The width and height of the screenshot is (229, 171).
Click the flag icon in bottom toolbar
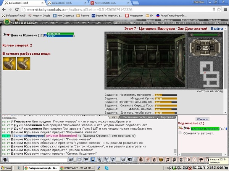(201, 160)
